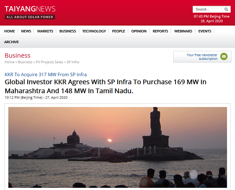The width and height of the screenshot is (235, 190).
Task: Click the green newsletter envelope icon
Action: point(224,56)
